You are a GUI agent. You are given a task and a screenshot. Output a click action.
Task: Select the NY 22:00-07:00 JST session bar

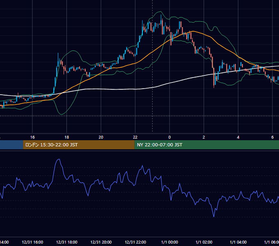coord(206,145)
